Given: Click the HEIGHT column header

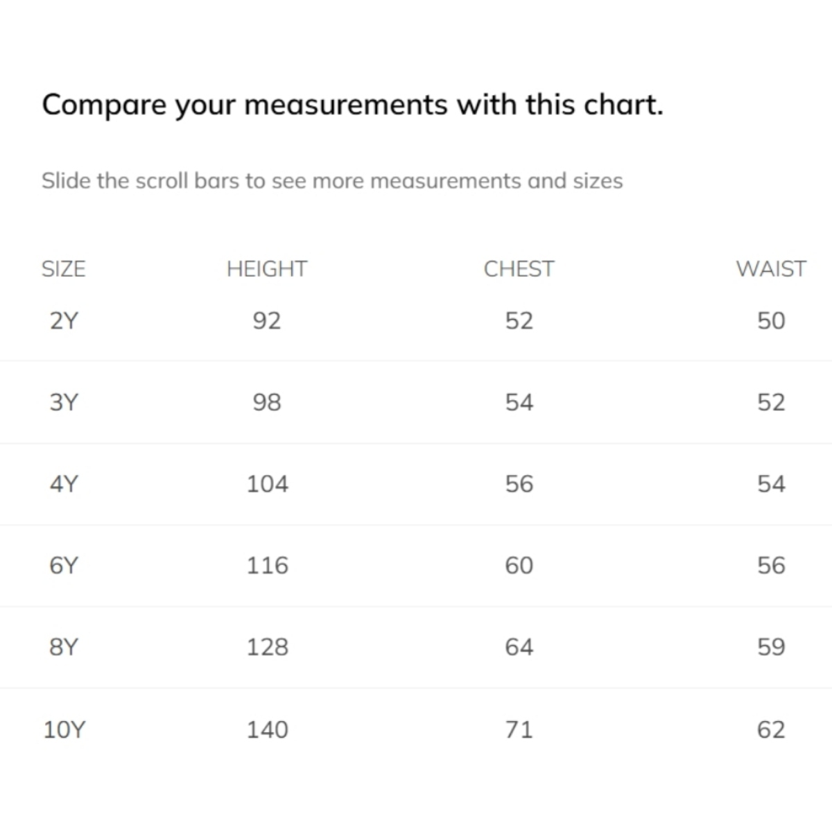Looking at the screenshot, I should coord(266,269).
